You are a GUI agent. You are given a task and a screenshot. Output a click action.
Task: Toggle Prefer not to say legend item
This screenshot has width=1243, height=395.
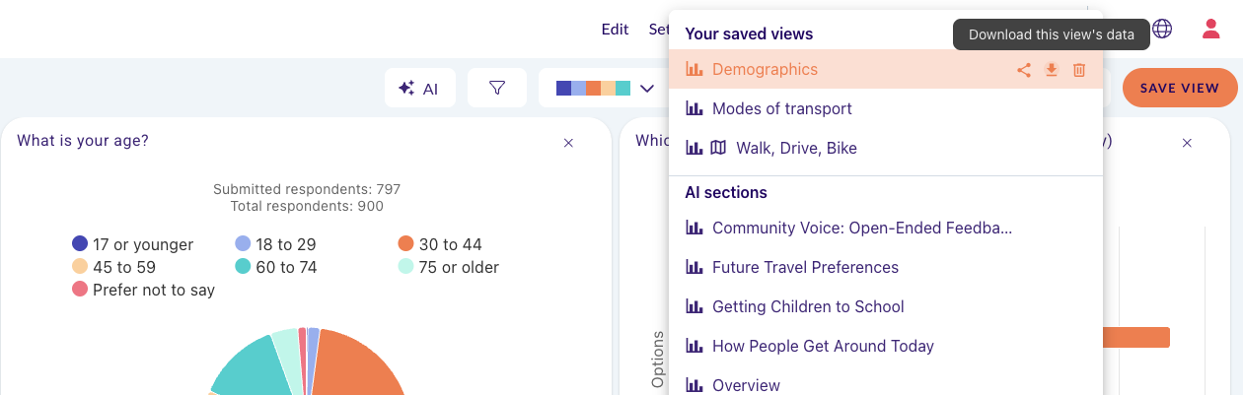point(143,290)
